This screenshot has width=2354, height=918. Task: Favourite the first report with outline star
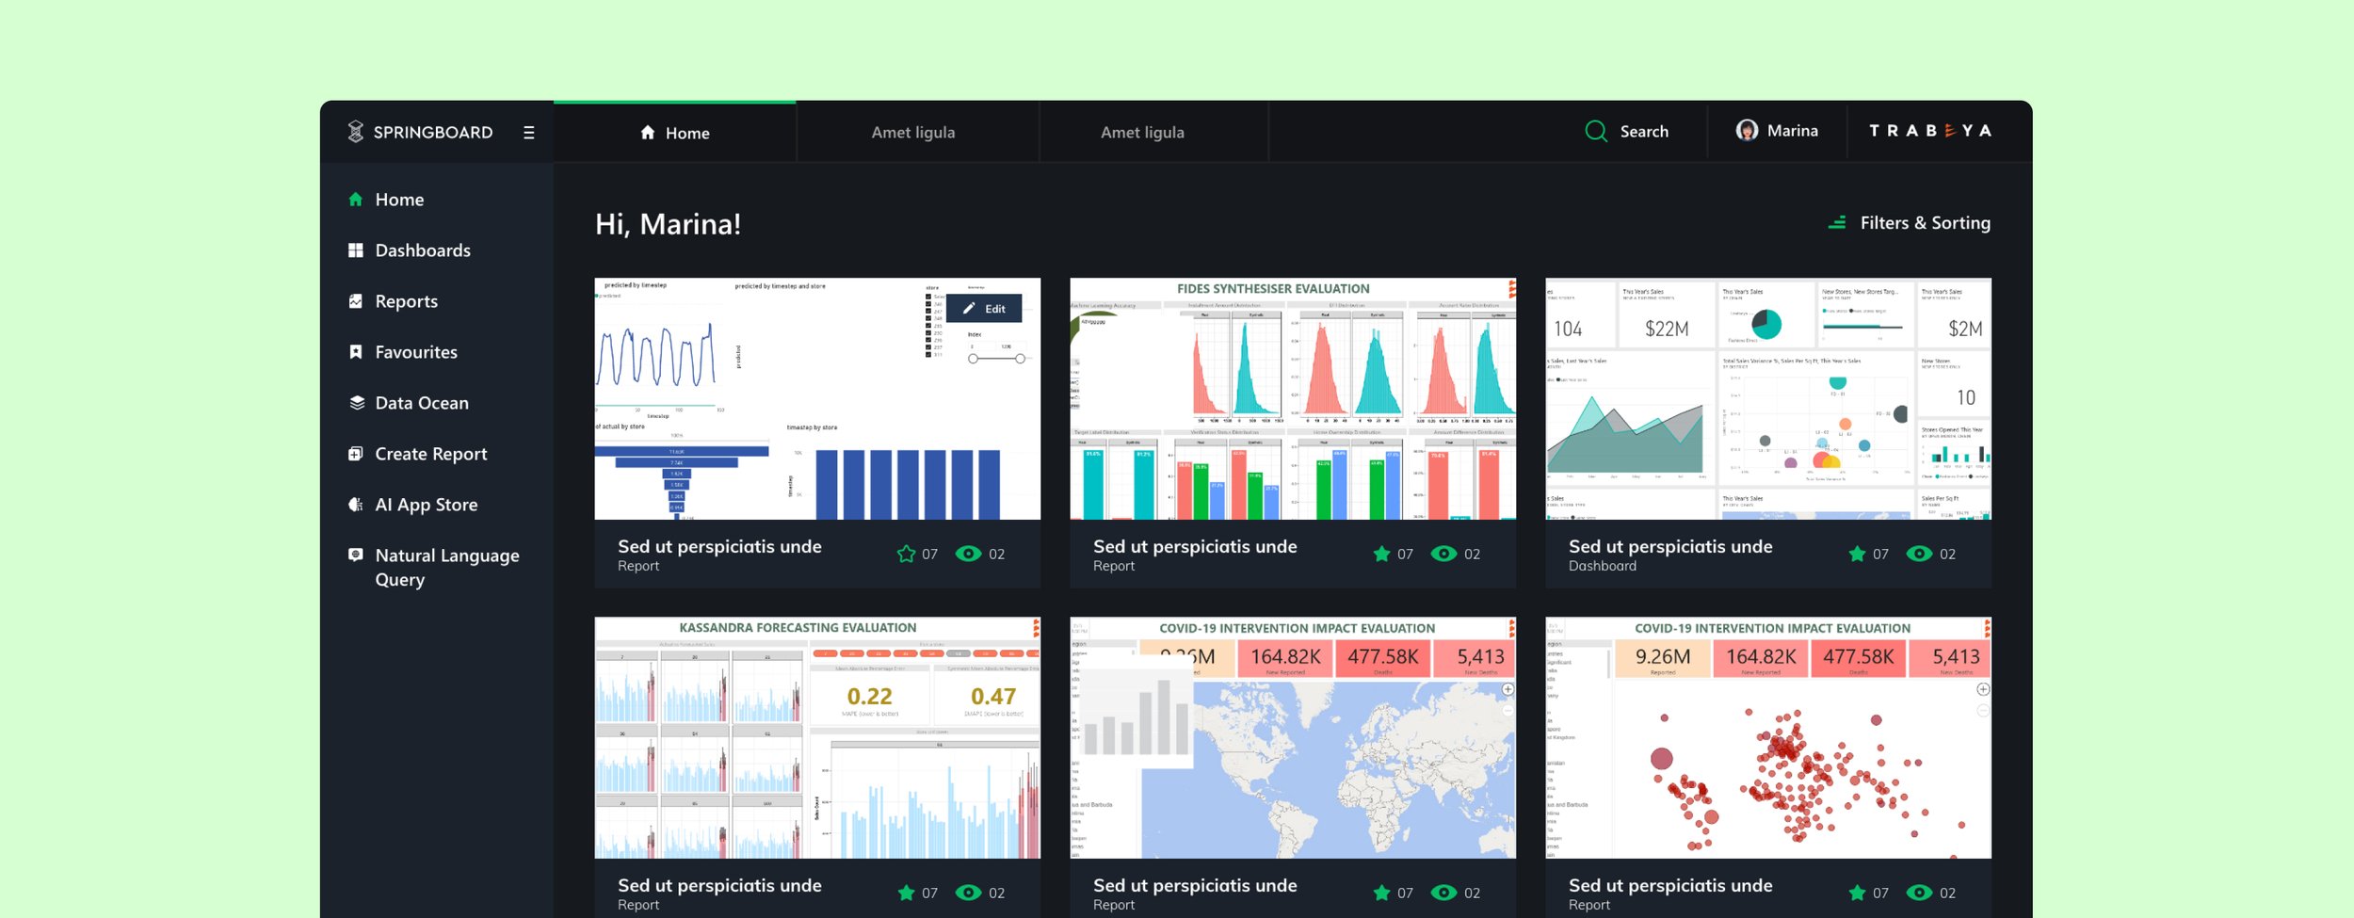[x=906, y=554]
